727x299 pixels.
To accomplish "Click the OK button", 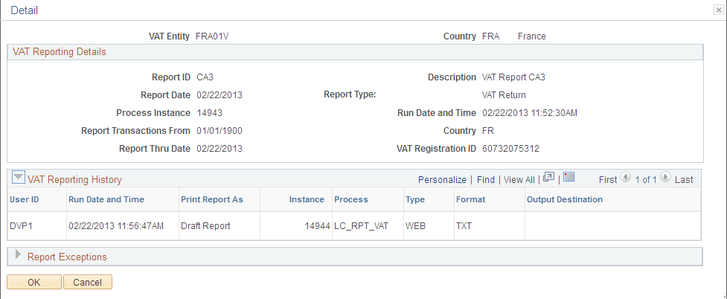I will tap(33, 282).
